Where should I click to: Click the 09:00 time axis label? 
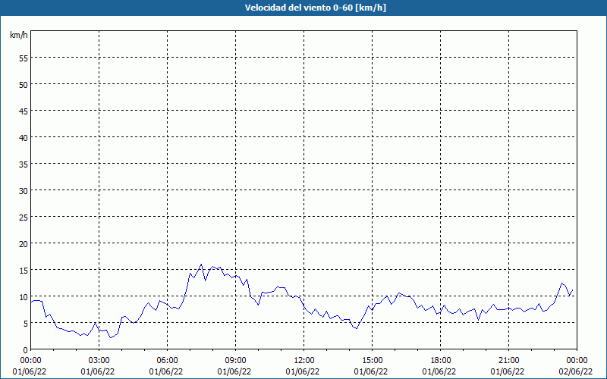point(235,361)
